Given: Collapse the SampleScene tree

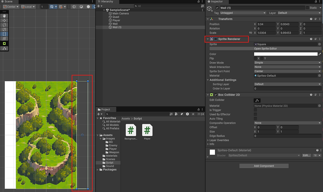Looking at the screenshot, I should point(104,10).
